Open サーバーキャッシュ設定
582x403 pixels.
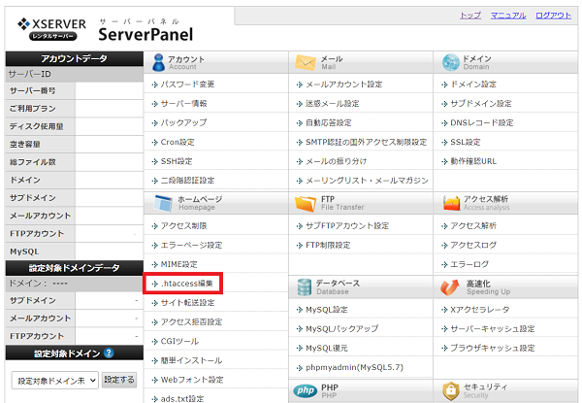coord(493,329)
